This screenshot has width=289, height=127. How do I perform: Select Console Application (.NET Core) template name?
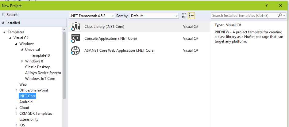click(x=110, y=39)
